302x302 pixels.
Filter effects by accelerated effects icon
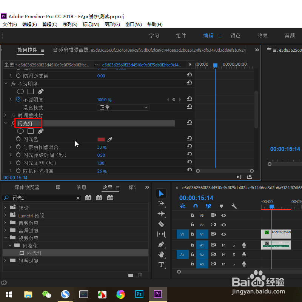click(88, 198)
